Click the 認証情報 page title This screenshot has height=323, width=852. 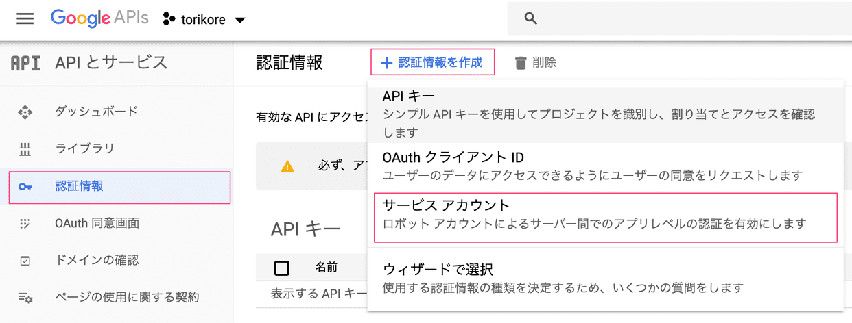click(x=289, y=63)
